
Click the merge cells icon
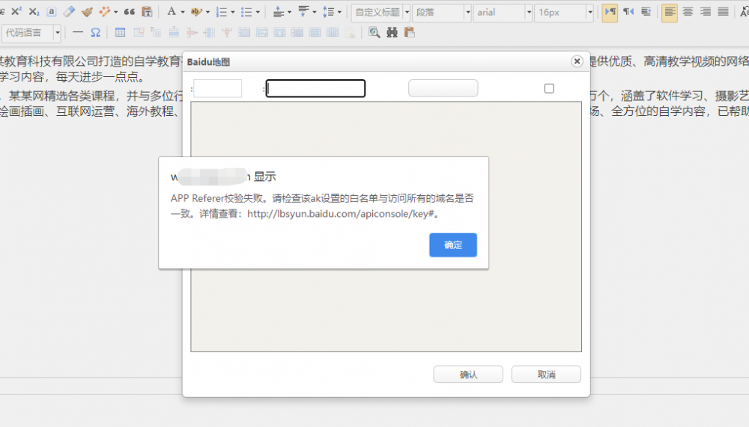tap(244, 32)
